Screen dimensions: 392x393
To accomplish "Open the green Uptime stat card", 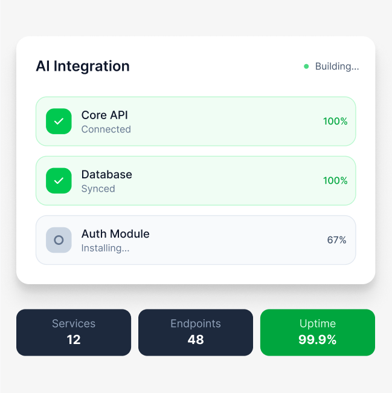I will pyautogui.click(x=318, y=332).
